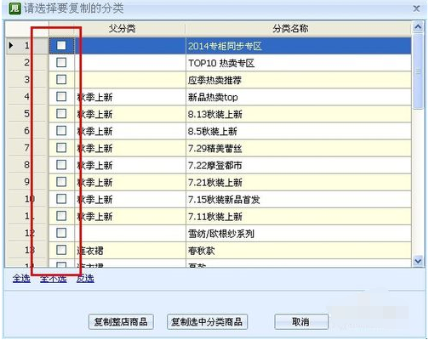Check the 7.22摩登都市 checkbox
Viewport: 429px width, 340px height.
(61, 165)
